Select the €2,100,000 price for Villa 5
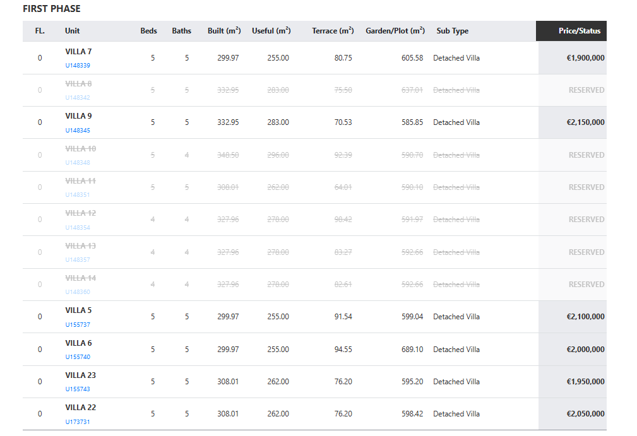The width and height of the screenshot is (637, 436). [x=585, y=317]
